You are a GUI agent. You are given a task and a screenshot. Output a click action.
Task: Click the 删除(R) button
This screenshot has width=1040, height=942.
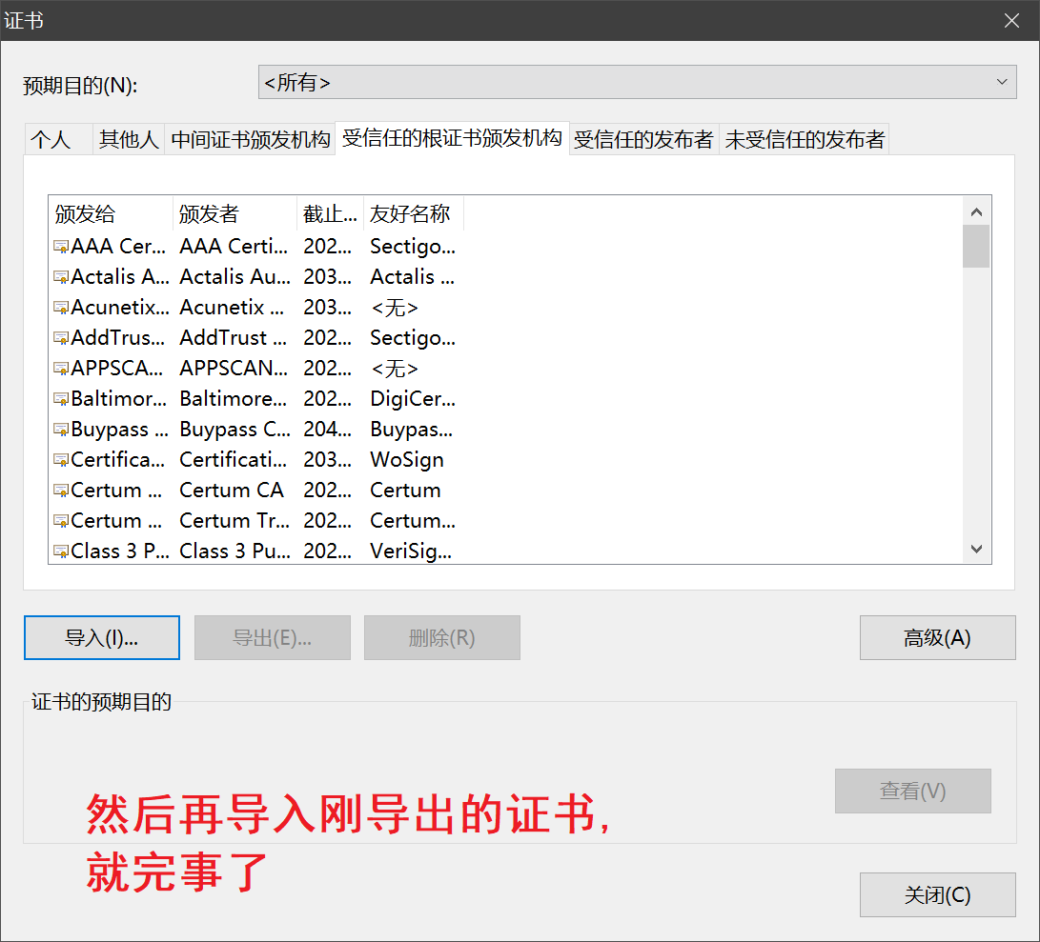point(441,638)
